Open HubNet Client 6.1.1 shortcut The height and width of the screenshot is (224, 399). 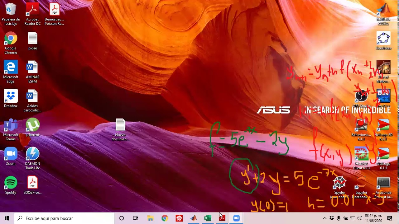362,159
